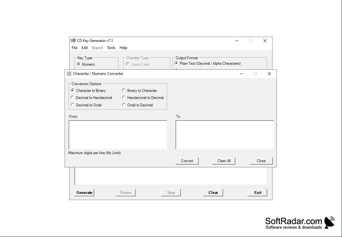The image size is (342, 237).
Task: Click the key output area in CD Key Generator
Action: (x=171, y=176)
